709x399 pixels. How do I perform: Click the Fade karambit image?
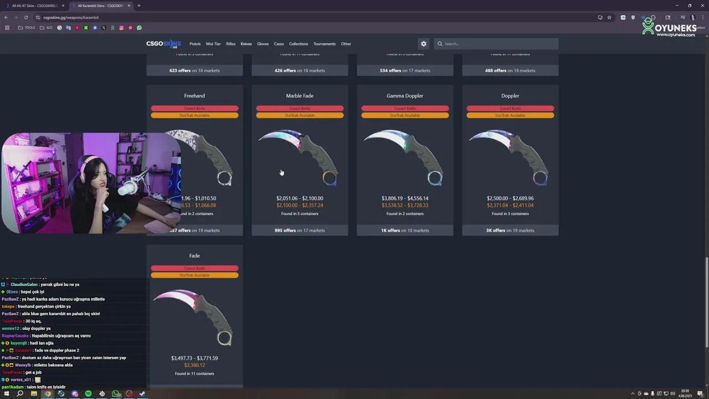[194, 316]
